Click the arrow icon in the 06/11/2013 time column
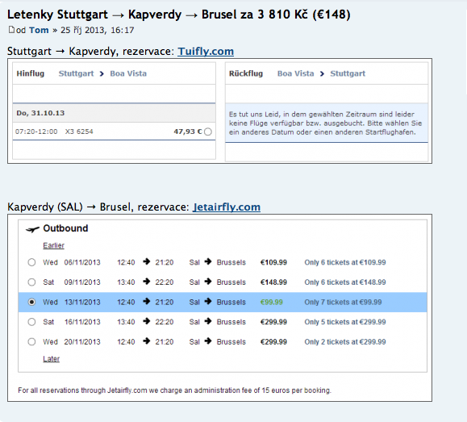Viewport: 467px width, 422px height. (146, 261)
